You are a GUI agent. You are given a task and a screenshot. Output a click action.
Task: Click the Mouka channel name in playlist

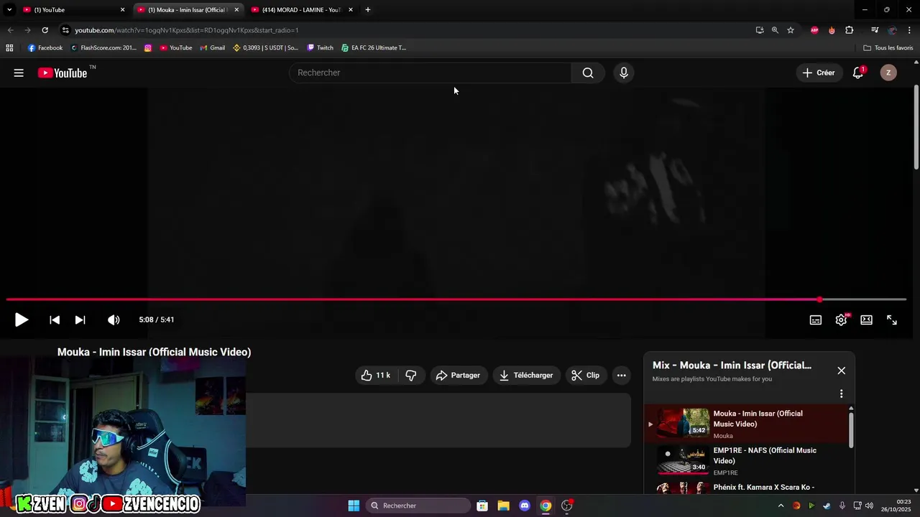[x=723, y=436]
